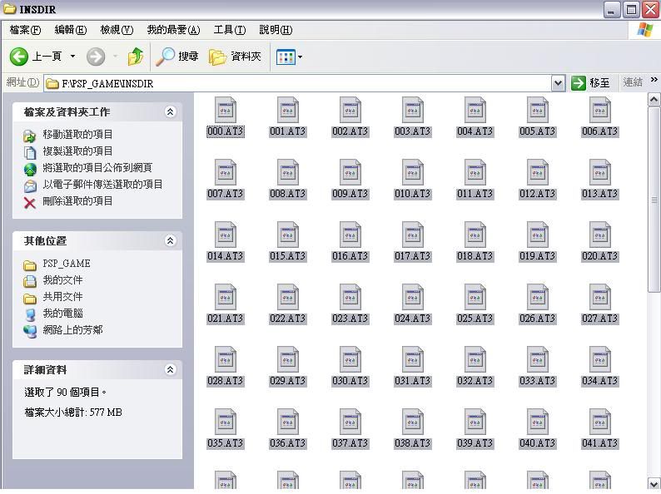Toggle the Folders (資料夾) pane
661x494 pixels.
coord(236,57)
